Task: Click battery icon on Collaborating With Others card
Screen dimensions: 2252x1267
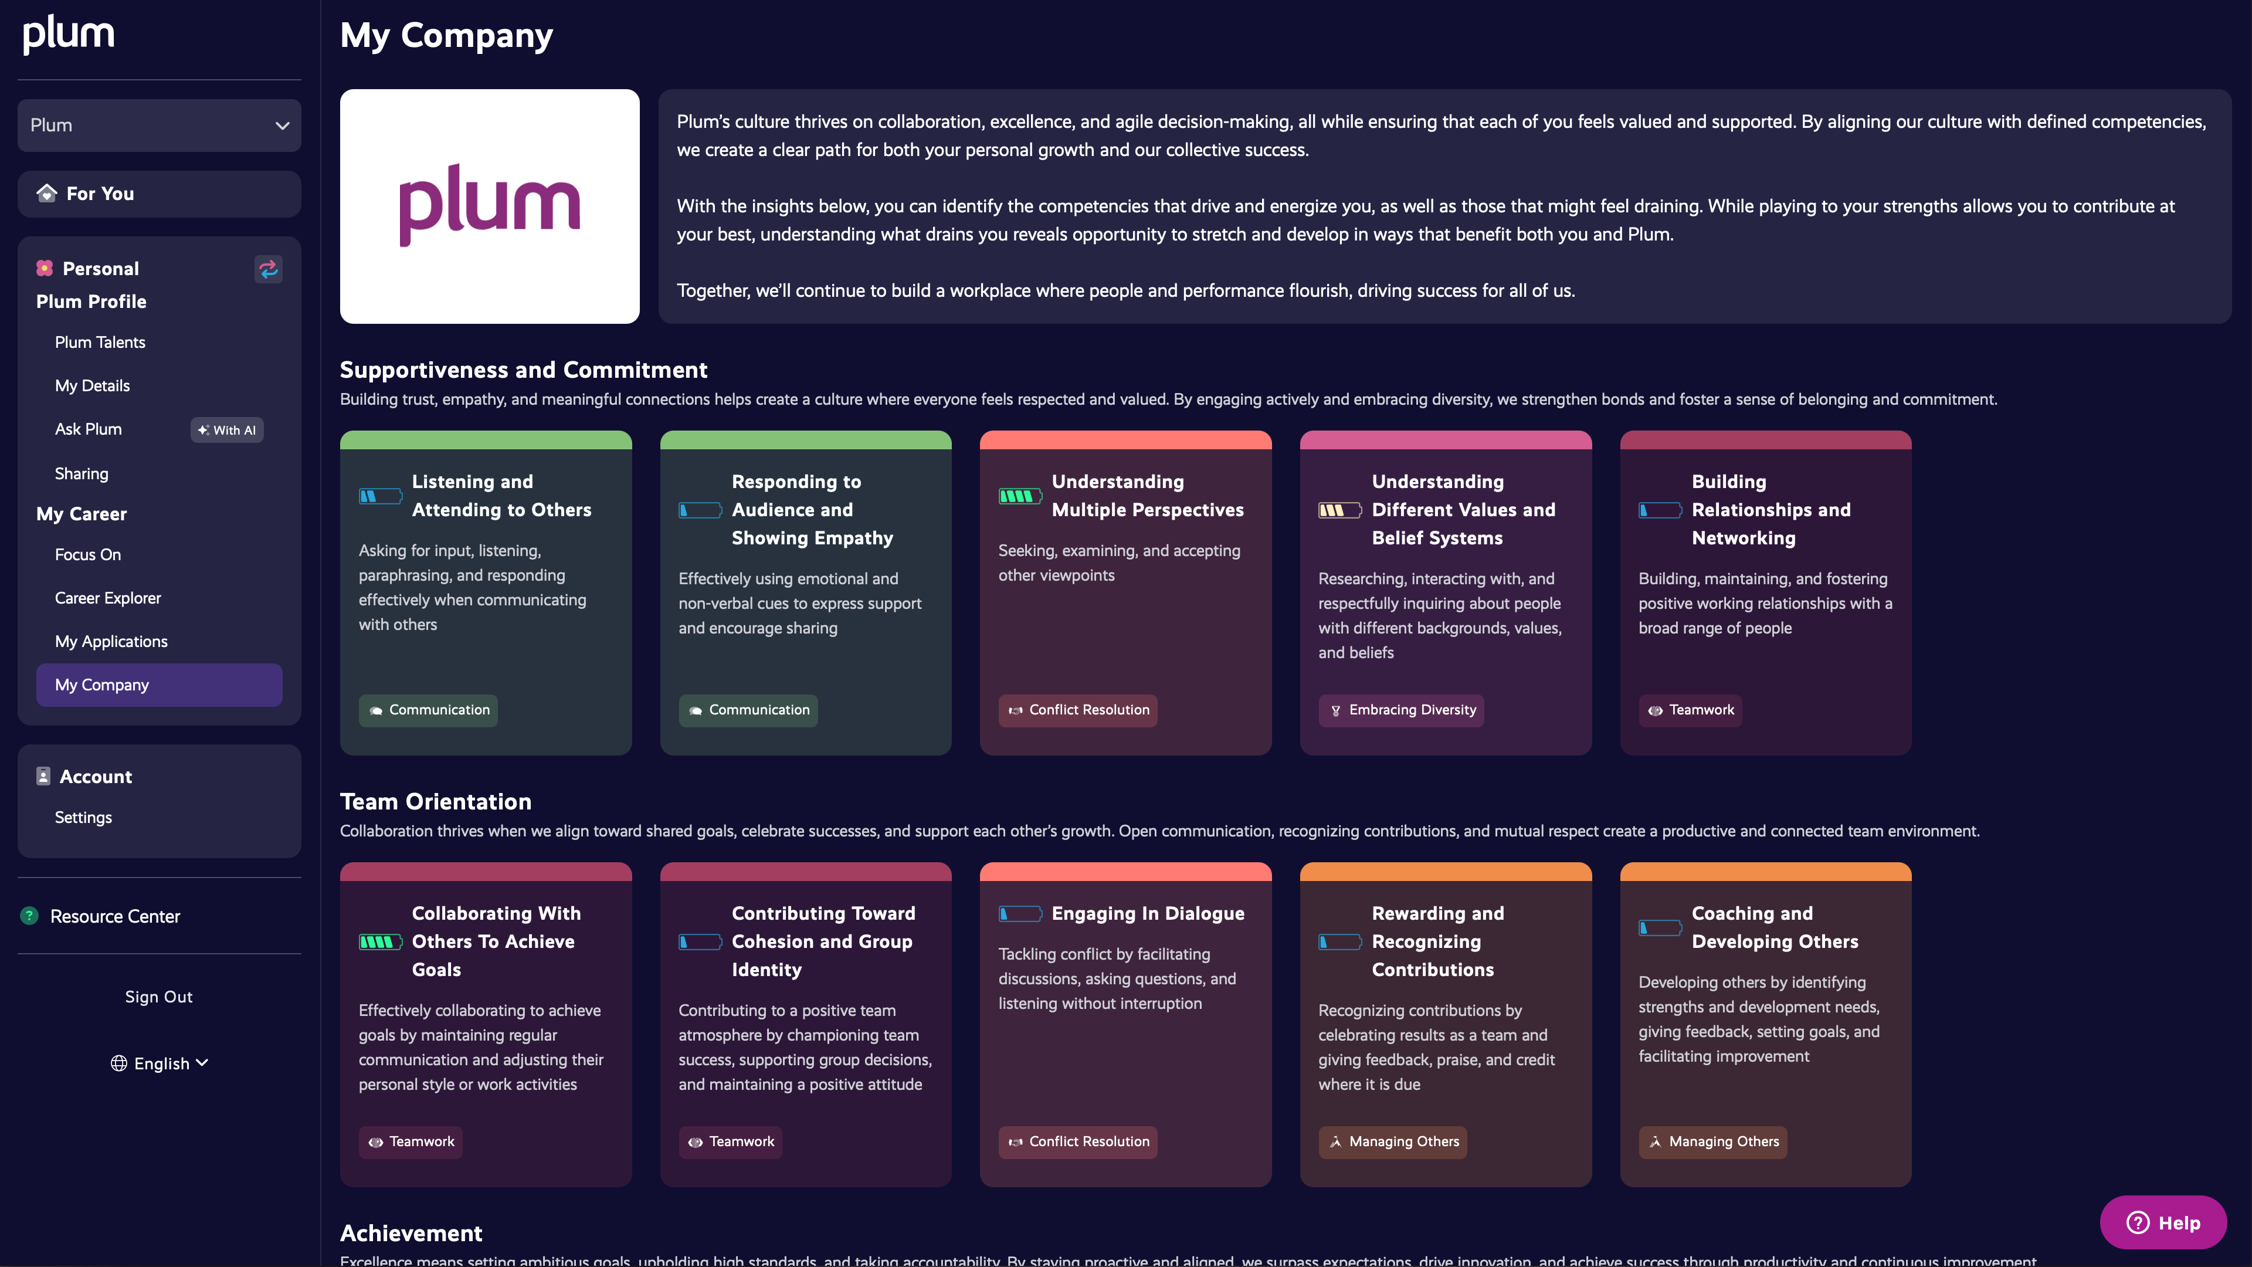Action: [380, 941]
